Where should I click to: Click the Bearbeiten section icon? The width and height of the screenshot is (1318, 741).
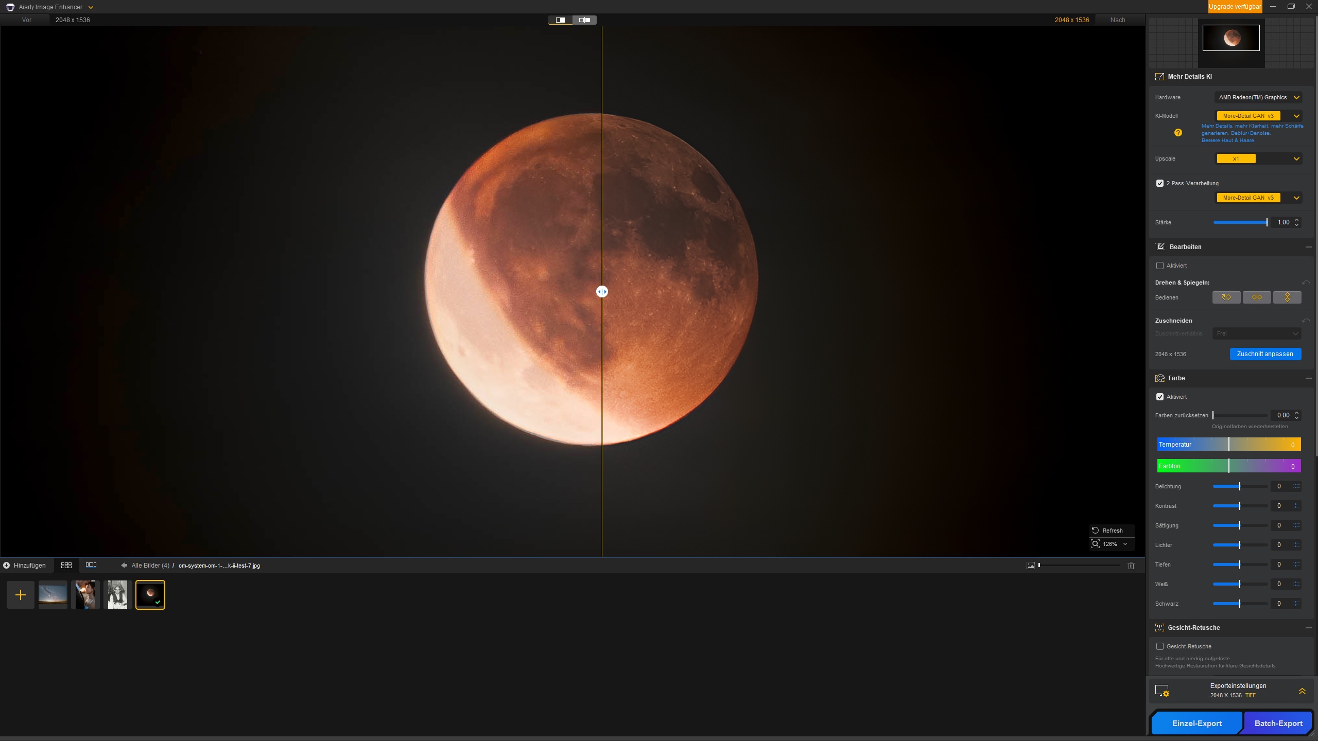(x=1160, y=247)
